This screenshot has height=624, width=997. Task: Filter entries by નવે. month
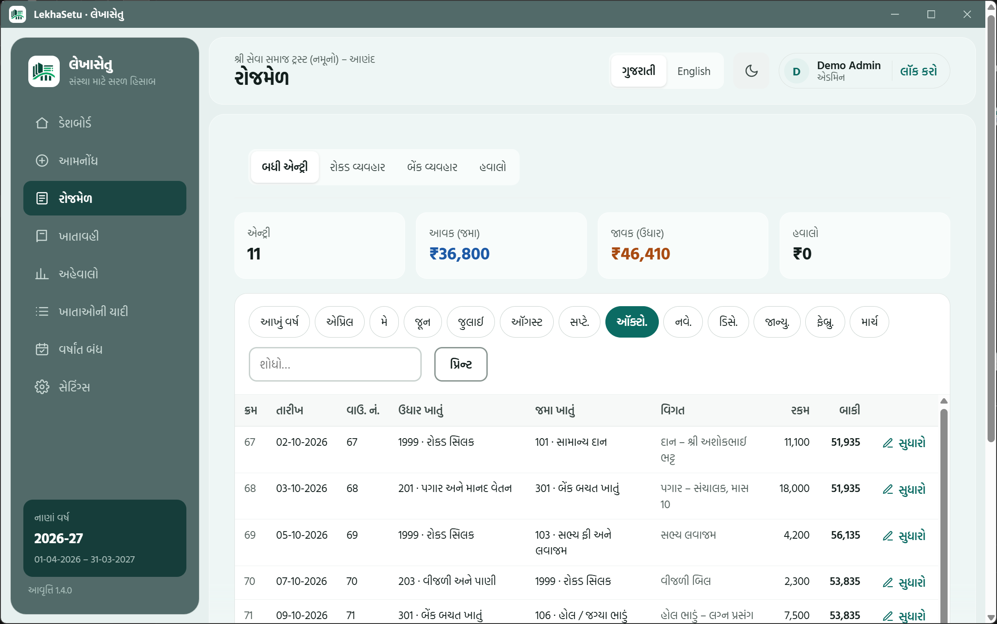tap(683, 322)
